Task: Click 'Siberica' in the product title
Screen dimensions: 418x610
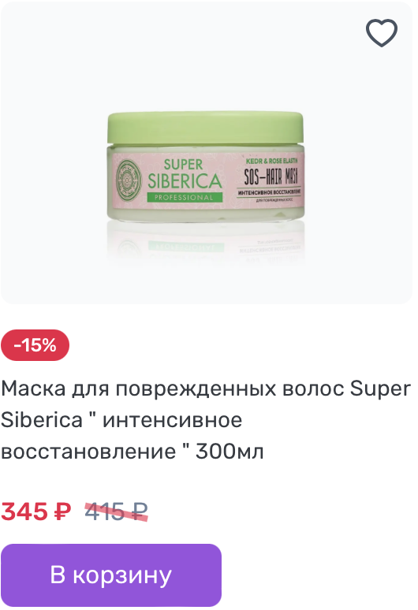Action: coord(42,420)
